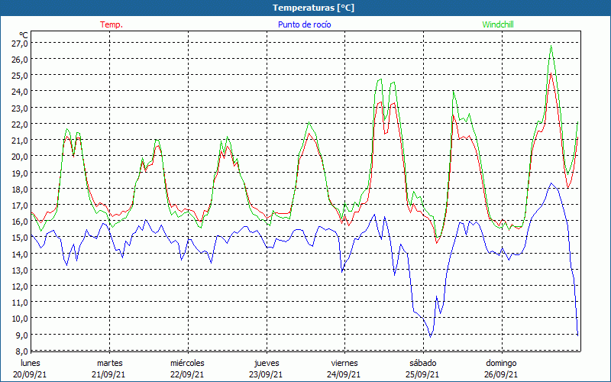Click the 22,0 y-axis value
This screenshot has height=382, width=611.
(20, 124)
